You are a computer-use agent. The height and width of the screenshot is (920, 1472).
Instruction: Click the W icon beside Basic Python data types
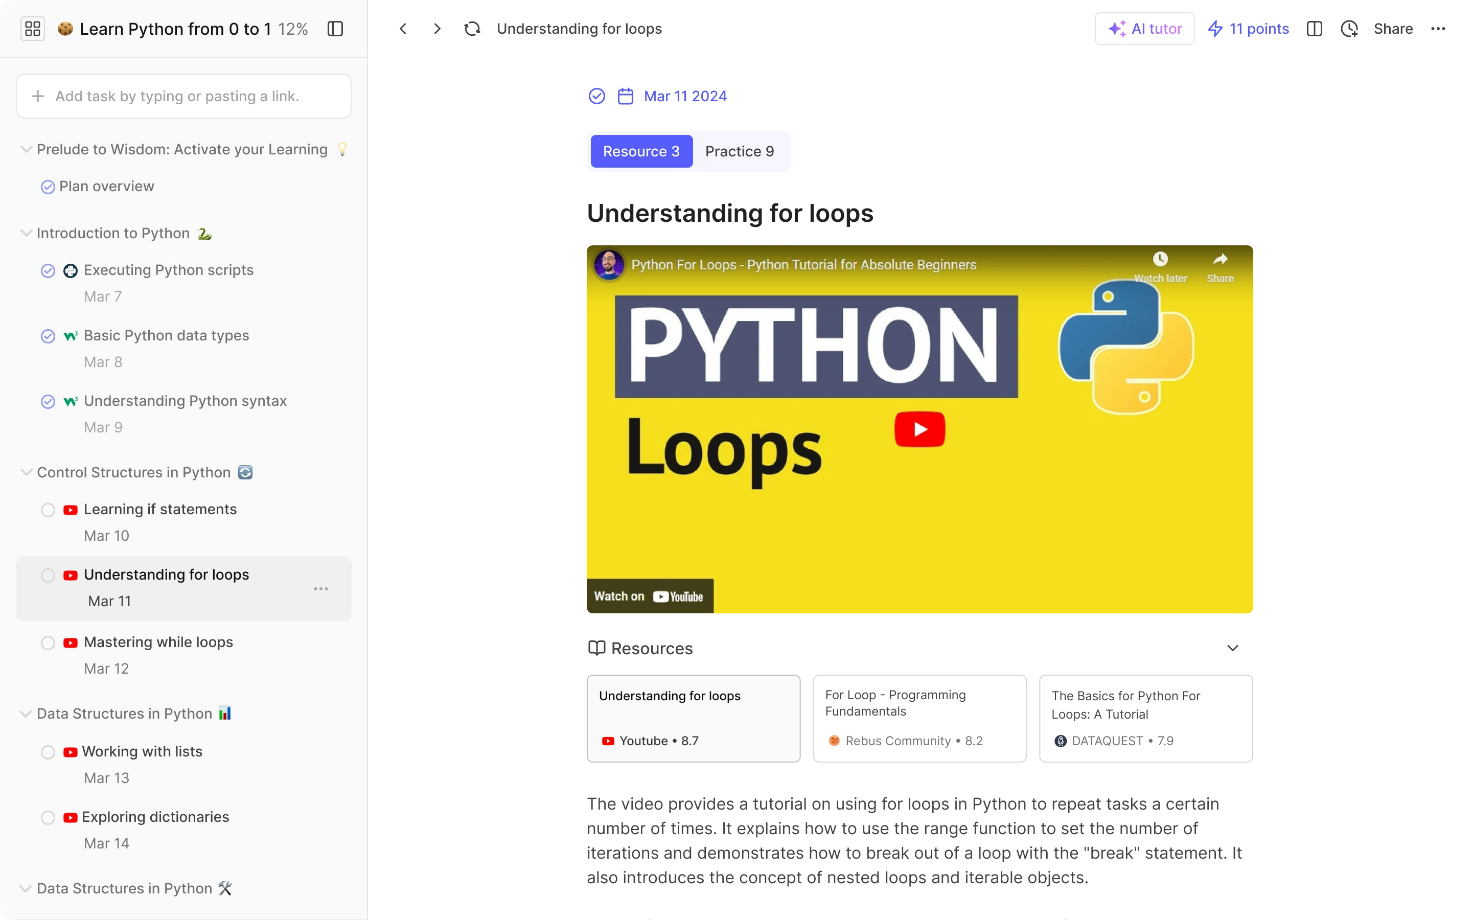71,336
